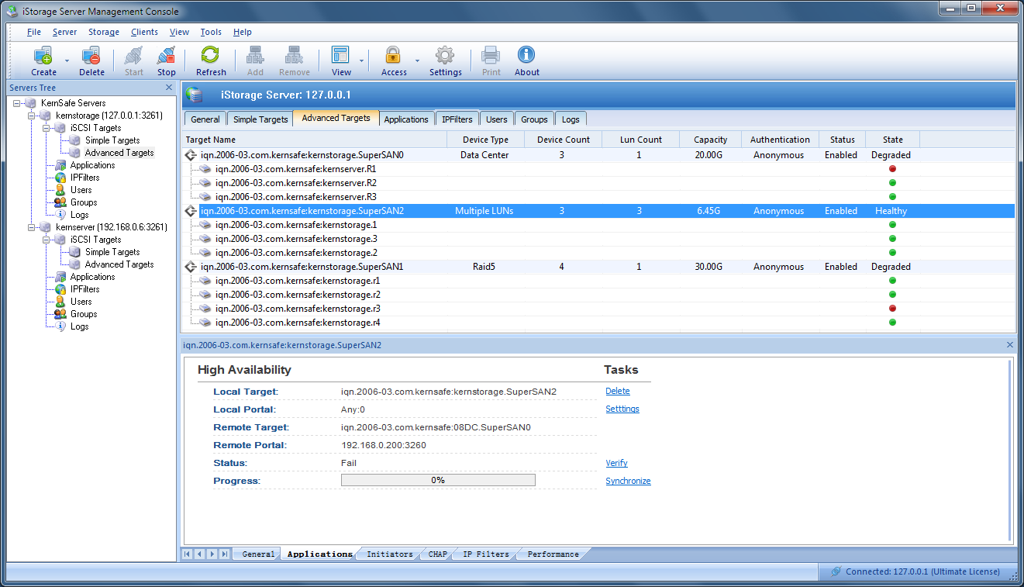Open the File menu
The height and width of the screenshot is (587, 1024).
[x=34, y=32]
